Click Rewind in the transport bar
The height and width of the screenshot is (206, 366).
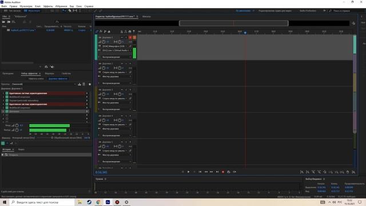(x=206, y=172)
